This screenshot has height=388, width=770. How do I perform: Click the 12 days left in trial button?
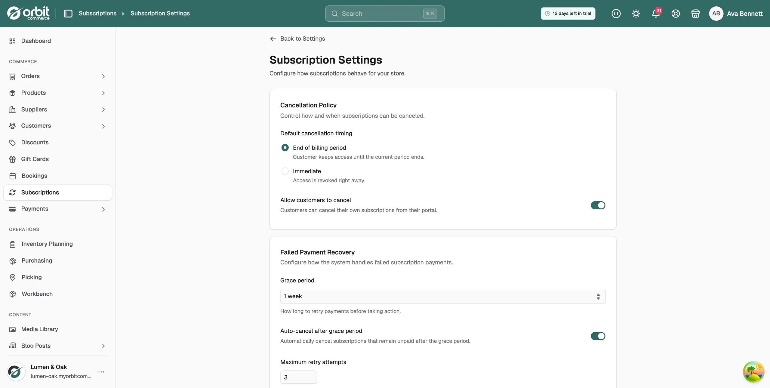(x=568, y=14)
